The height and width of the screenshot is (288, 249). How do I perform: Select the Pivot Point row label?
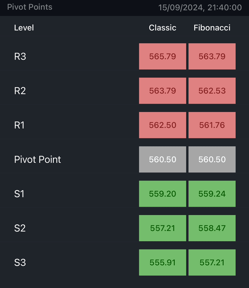point(37,159)
